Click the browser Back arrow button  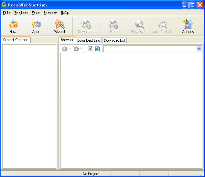click(65, 49)
